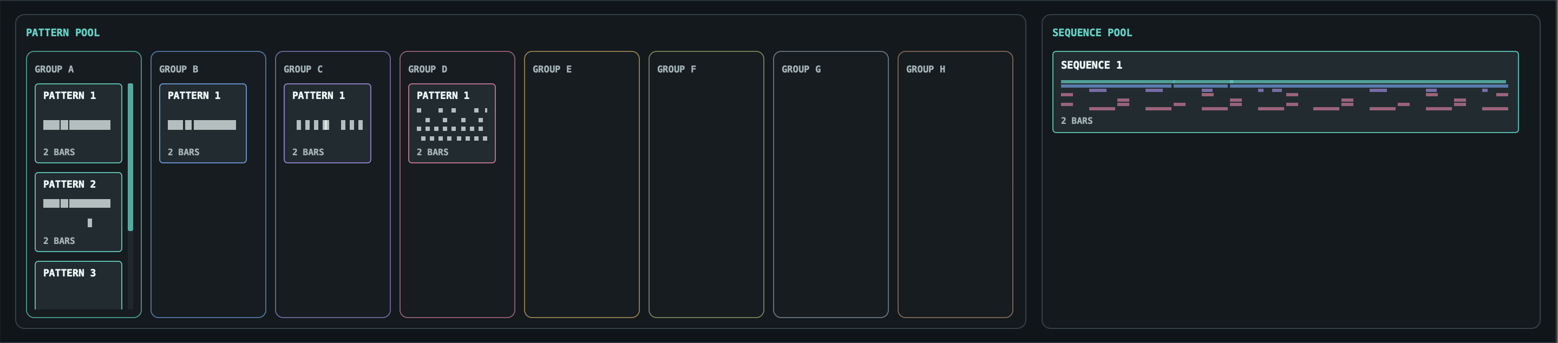Click the Group C label
Screen dimensions: 1558x343
coord(304,69)
